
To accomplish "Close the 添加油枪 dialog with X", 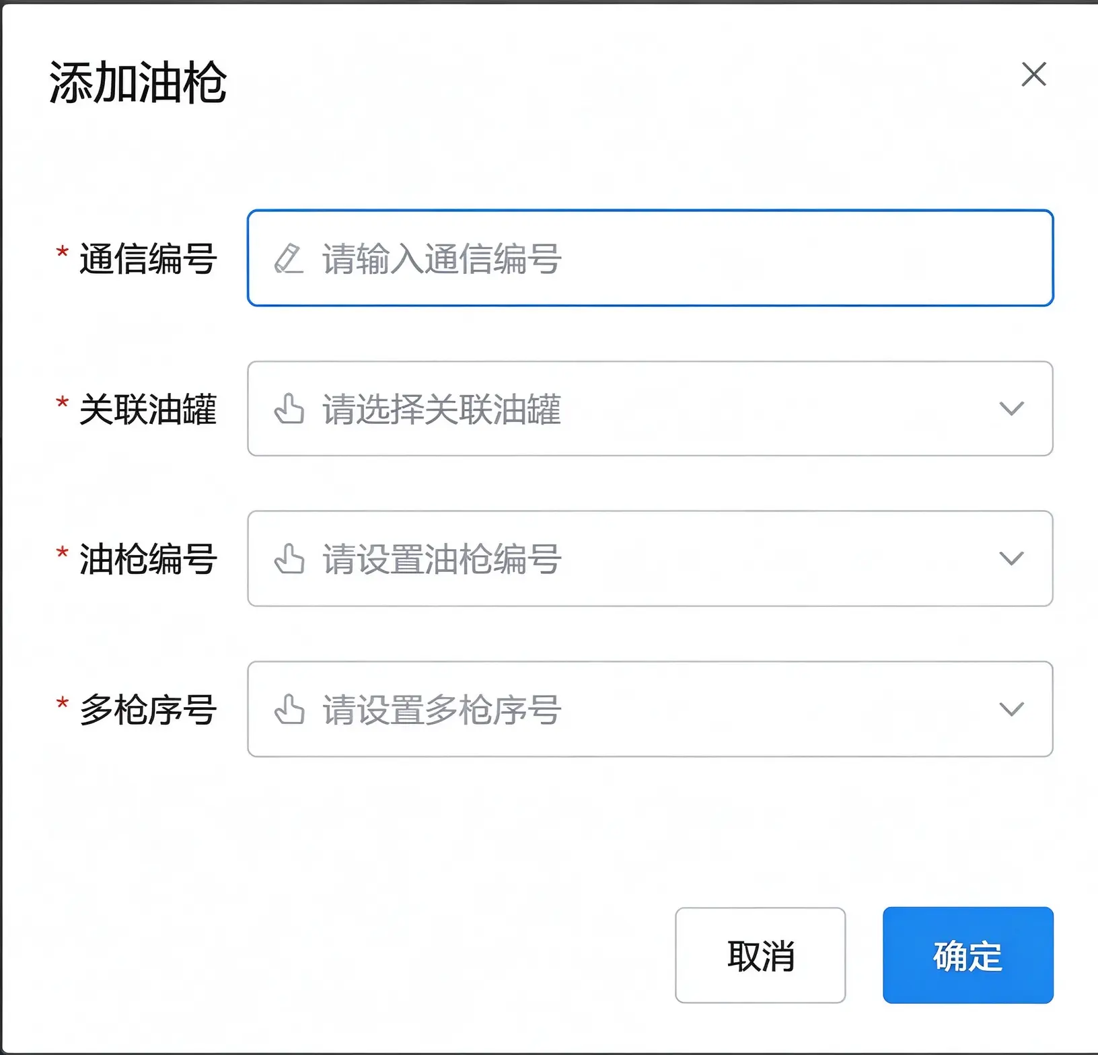I will point(1033,74).
